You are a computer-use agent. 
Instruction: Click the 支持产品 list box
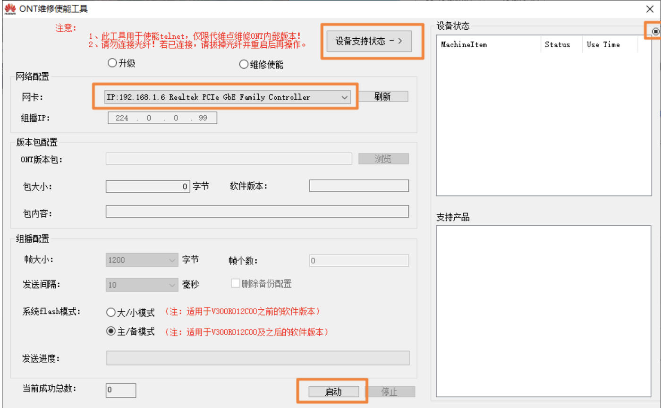click(x=543, y=311)
